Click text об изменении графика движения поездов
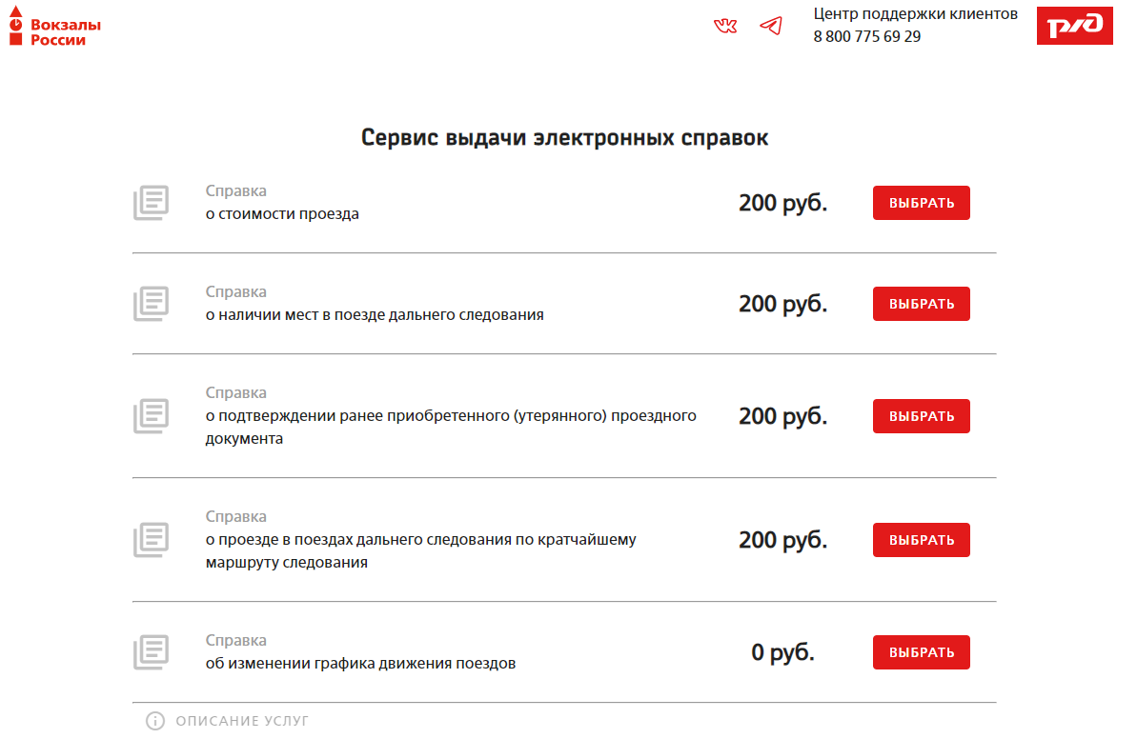The height and width of the screenshot is (739, 1137). pos(360,663)
